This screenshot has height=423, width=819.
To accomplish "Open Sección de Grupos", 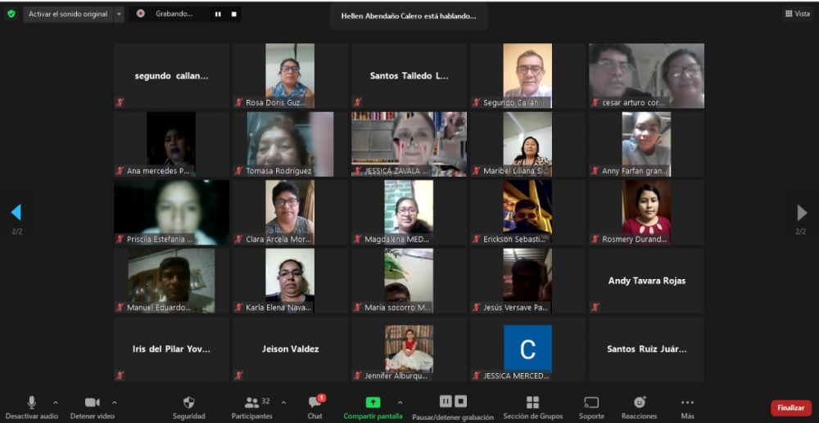I will 532,403.
